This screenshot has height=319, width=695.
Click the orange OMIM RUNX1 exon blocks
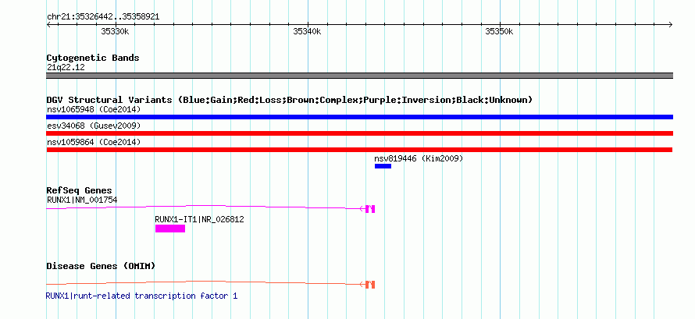pos(371,285)
